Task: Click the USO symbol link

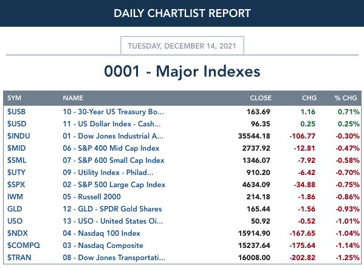Action: pos(15,221)
